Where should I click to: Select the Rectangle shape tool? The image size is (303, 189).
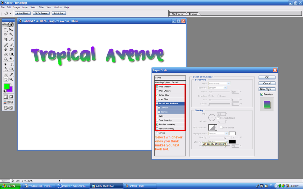(x=11, y=69)
